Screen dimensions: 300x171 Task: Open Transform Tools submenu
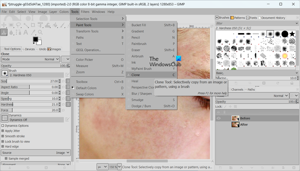click(x=98, y=31)
